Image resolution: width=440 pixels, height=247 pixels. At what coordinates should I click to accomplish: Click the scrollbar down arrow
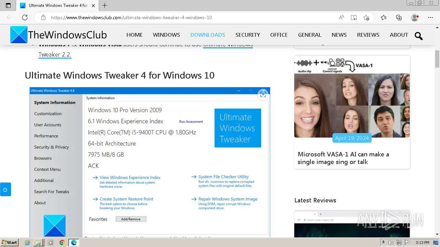tap(437, 234)
